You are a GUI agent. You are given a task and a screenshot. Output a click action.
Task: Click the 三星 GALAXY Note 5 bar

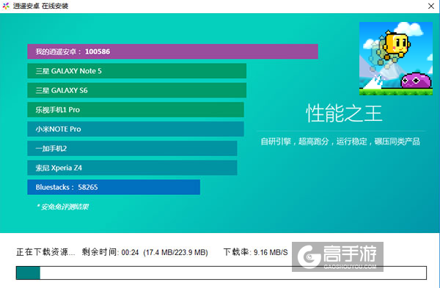(136, 71)
